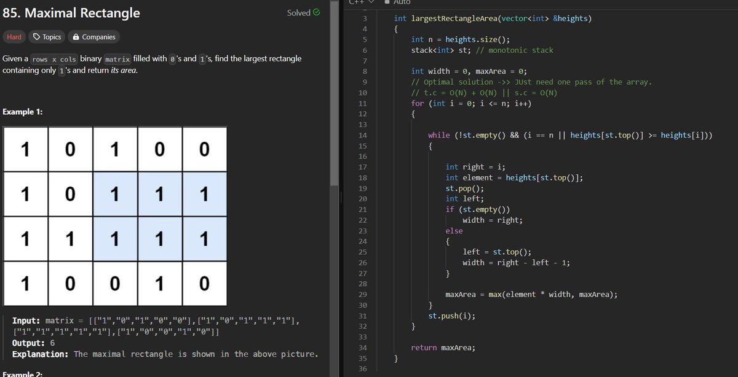Click the 'Example 1:' heading
The width and height of the screenshot is (738, 377).
tap(23, 112)
